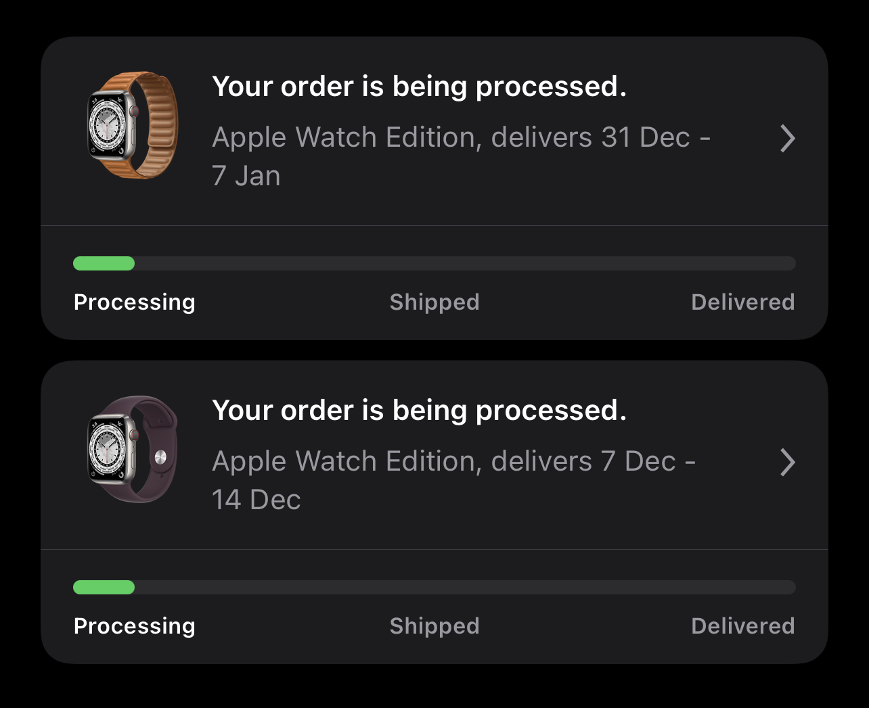Click the unfilled grey track of second order's progress bar

[x=464, y=588]
